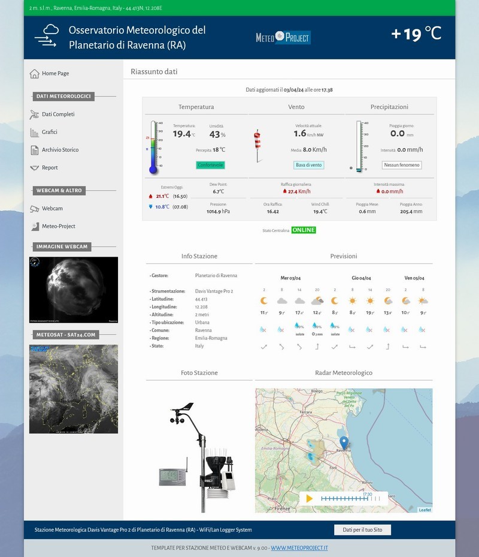This screenshot has height=557, width=479.
Task: Click the Dati Completi icon in sidebar
Action: pos(35,115)
